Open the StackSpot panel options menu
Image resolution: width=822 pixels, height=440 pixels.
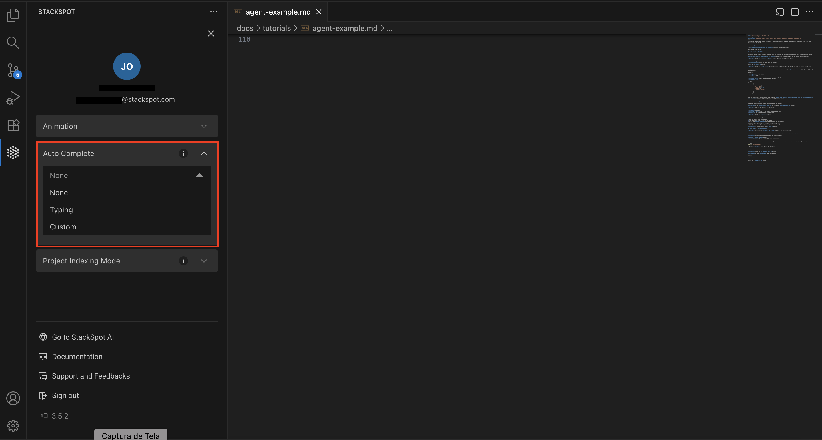tap(214, 11)
